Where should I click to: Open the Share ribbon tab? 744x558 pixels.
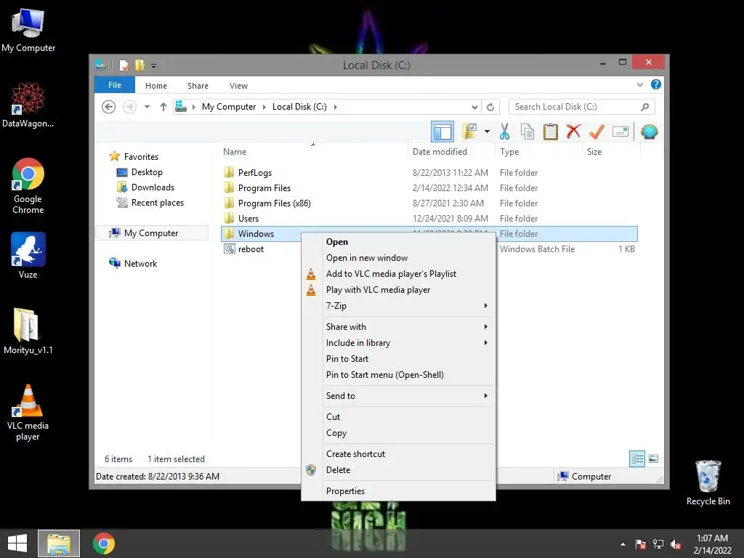pos(198,86)
